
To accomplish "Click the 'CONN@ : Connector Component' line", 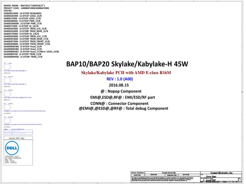I will pos(119,103).
